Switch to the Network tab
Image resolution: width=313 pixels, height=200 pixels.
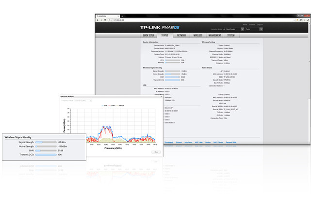tap(181, 35)
